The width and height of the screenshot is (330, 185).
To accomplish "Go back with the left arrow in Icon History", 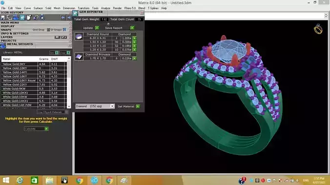I will point(63,18).
